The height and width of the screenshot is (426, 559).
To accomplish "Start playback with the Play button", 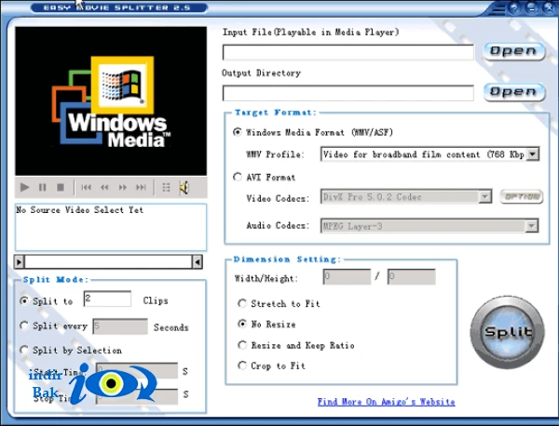I will coord(24,187).
